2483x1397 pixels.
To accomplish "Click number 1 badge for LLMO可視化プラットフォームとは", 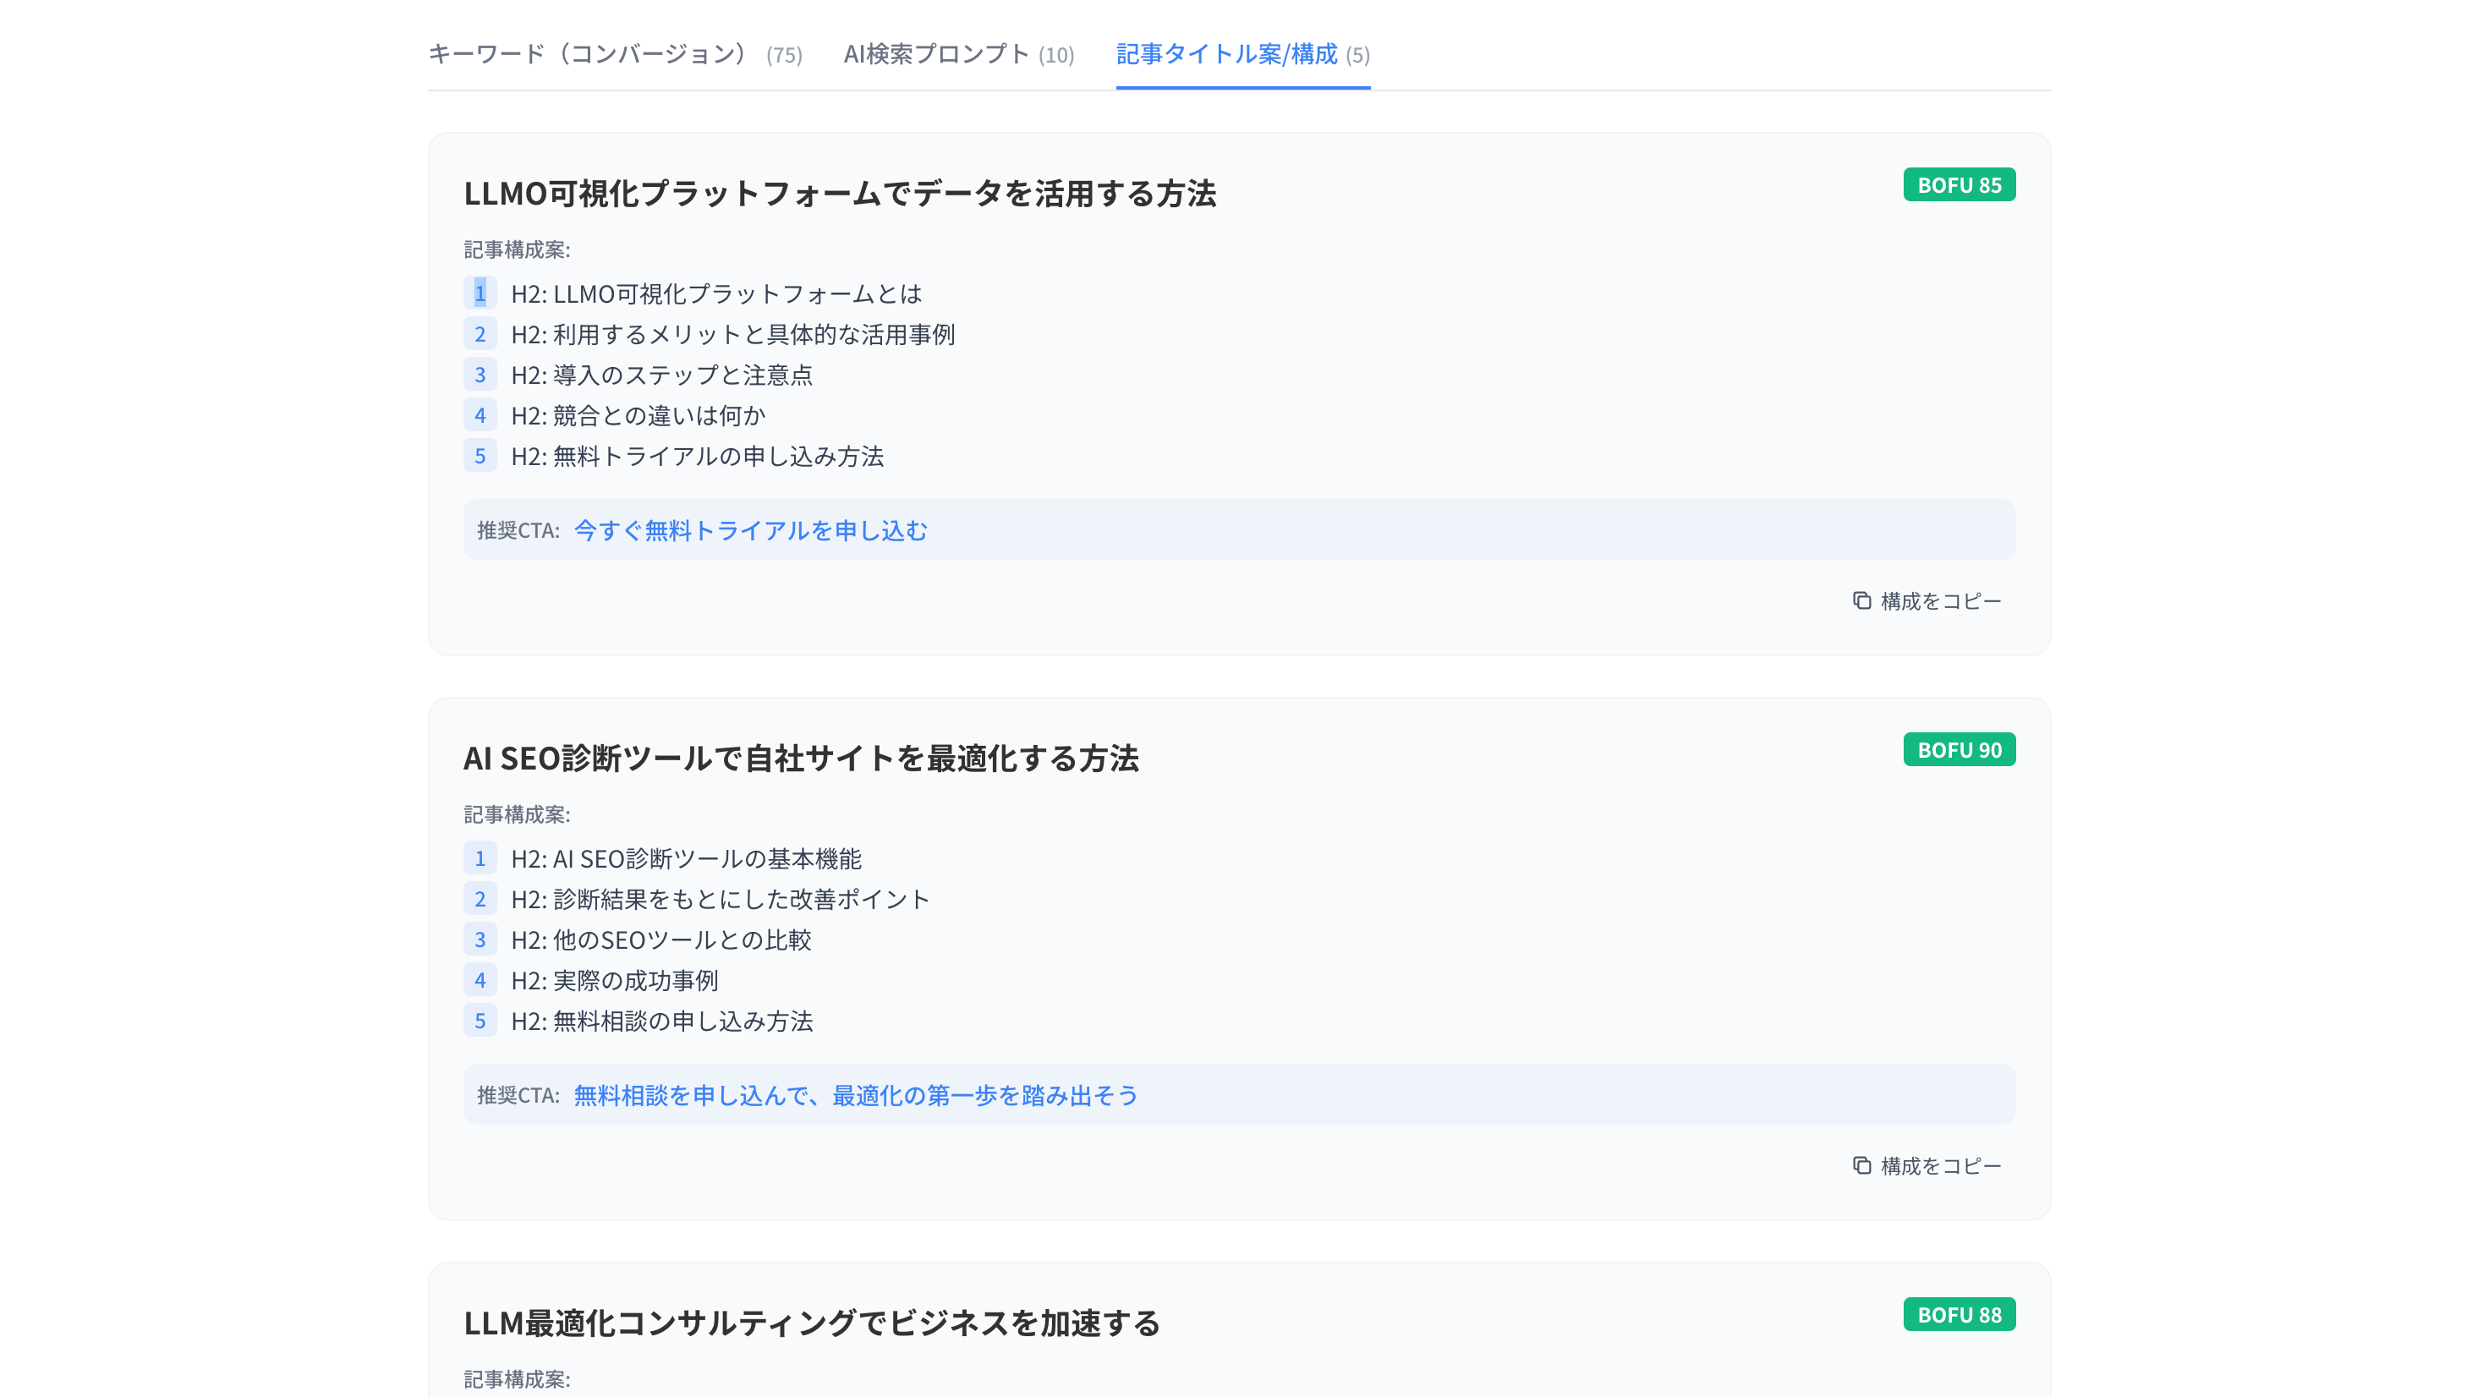I will point(480,294).
